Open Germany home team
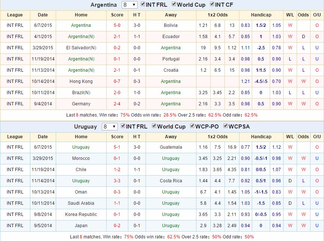The image size is (324, 241). coord(81,104)
